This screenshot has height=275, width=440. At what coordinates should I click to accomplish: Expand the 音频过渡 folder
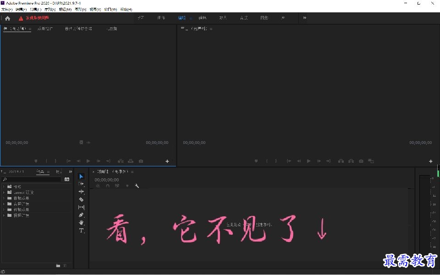[x=4, y=204]
